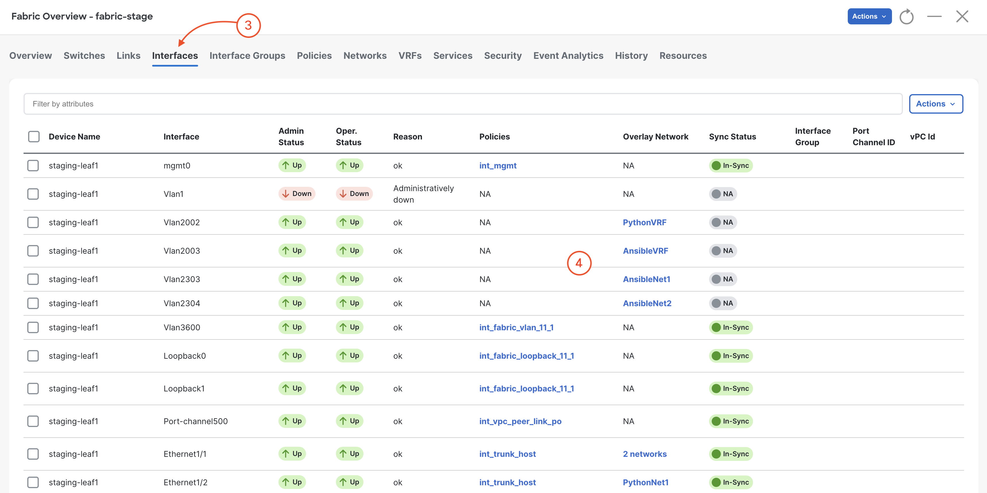This screenshot has width=987, height=493.
Task: Open the Interfaces tab
Action: coord(175,56)
